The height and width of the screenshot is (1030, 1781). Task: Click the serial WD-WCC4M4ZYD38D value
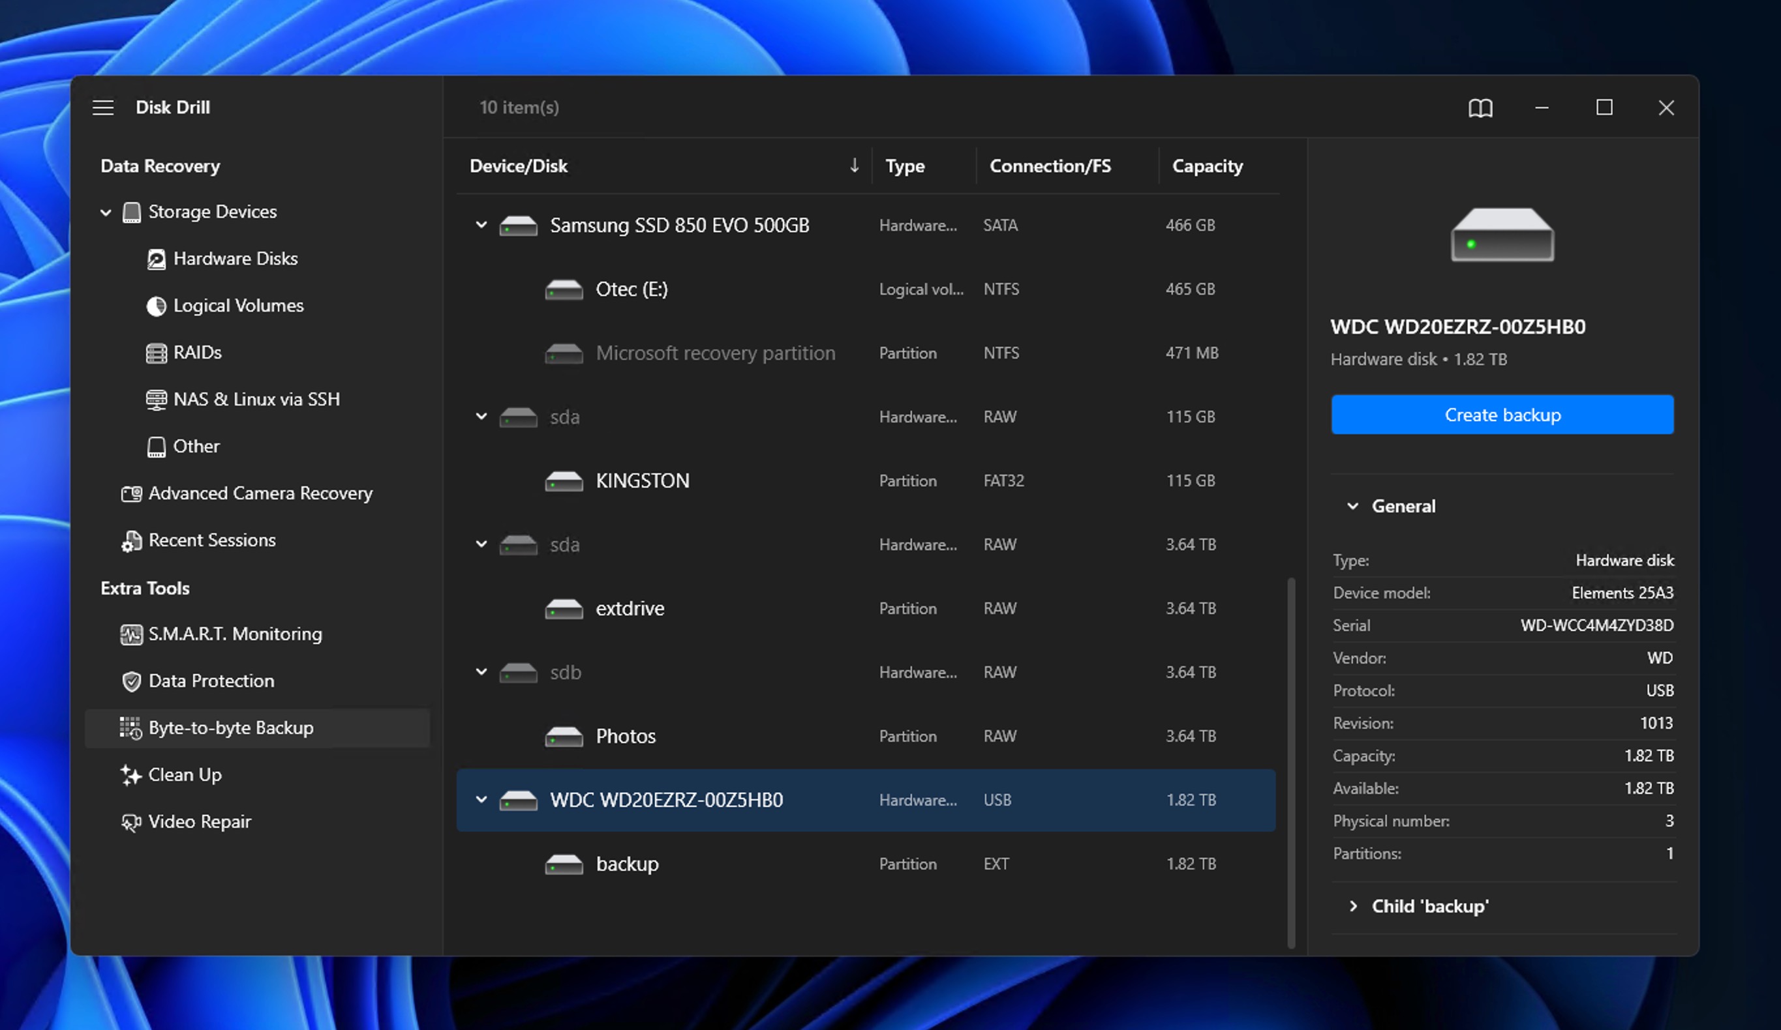click(1596, 626)
